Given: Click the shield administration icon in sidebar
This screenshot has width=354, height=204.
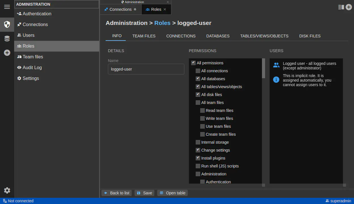Looking at the screenshot, I should tap(7, 24).
